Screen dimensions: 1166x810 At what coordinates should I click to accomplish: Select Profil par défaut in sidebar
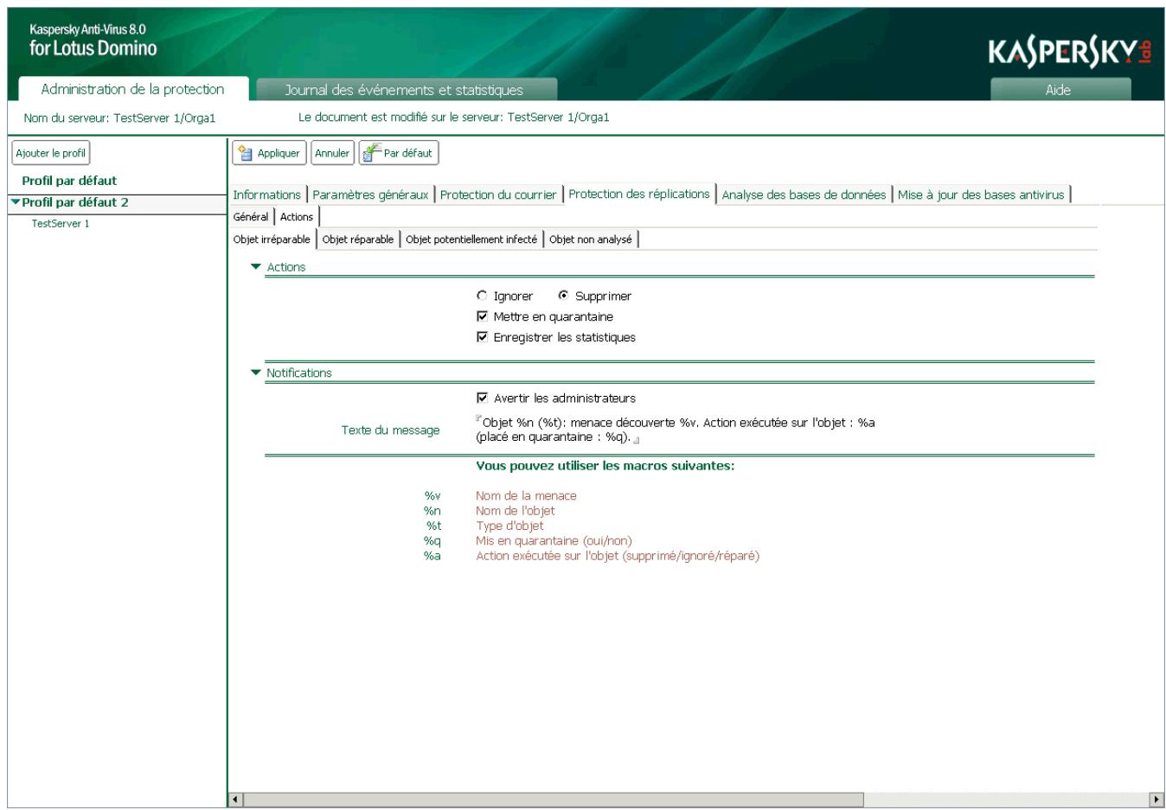tap(69, 181)
